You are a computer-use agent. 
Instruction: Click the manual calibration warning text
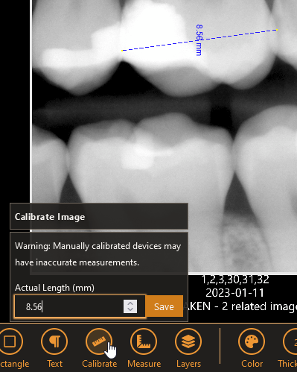coord(98,254)
